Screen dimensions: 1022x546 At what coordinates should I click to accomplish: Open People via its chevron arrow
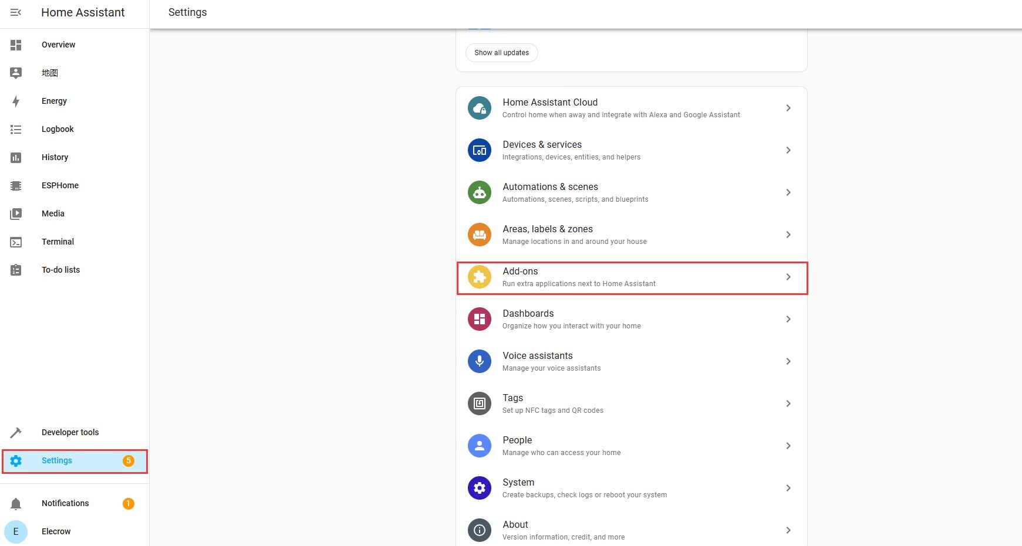(x=788, y=446)
